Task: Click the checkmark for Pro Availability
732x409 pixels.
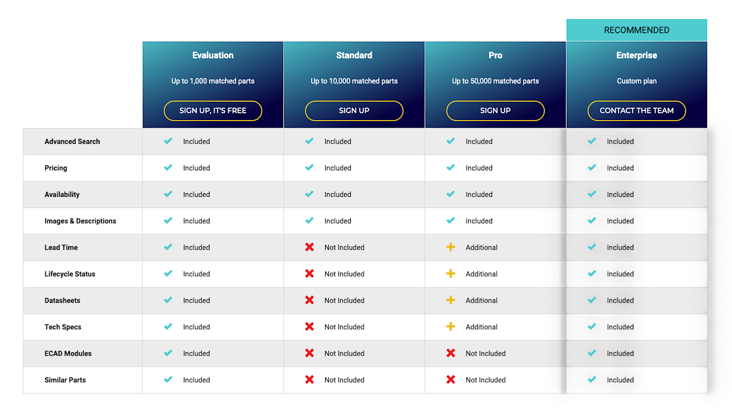Action: click(x=450, y=194)
